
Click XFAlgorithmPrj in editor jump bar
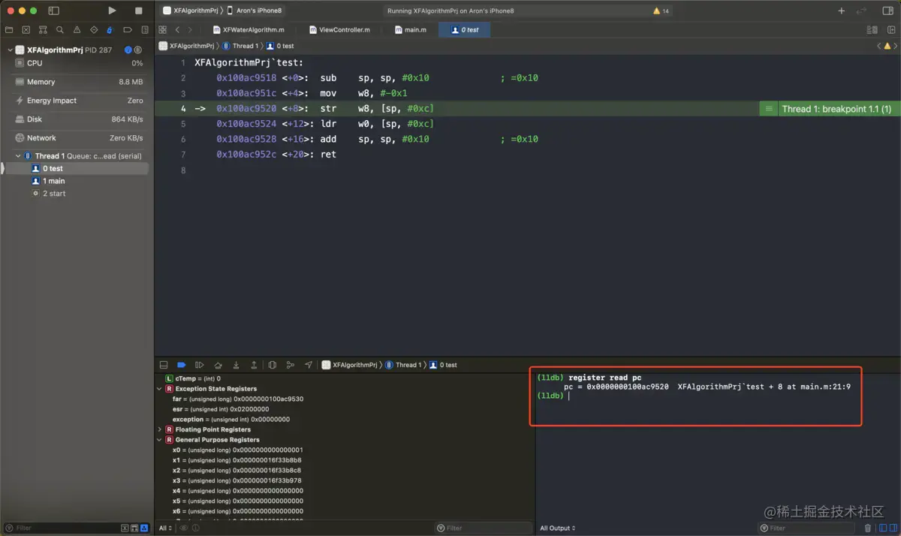tap(185, 46)
